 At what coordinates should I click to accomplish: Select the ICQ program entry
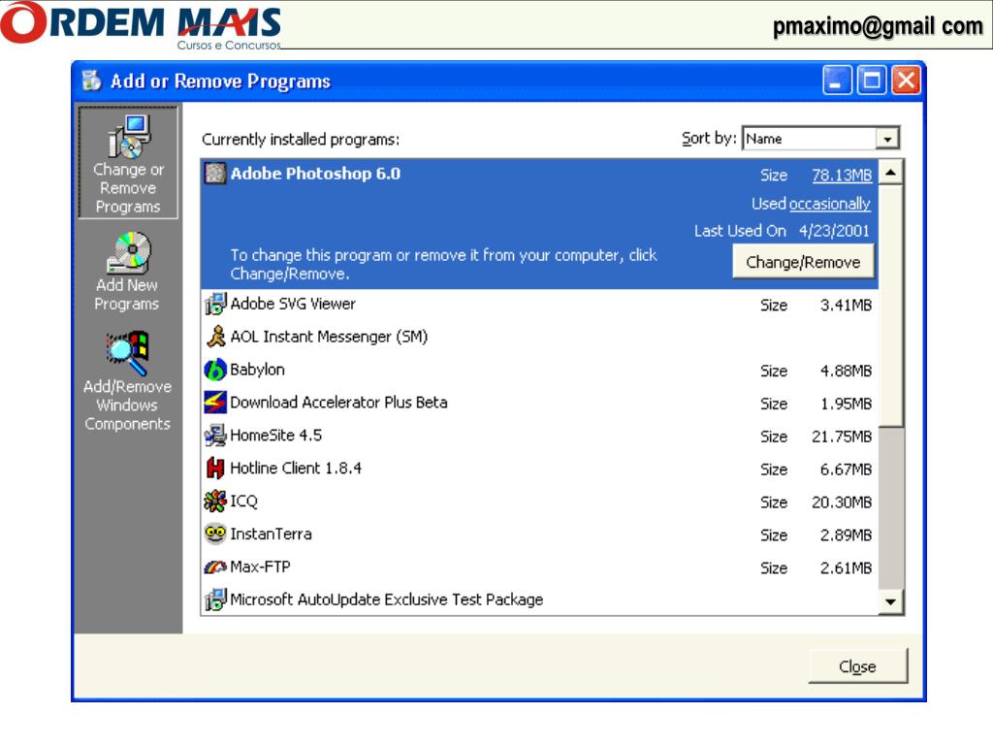539,502
